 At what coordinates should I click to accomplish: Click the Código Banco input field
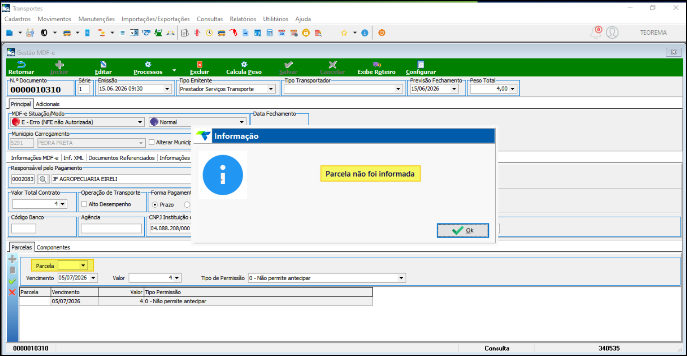point(23,228)
